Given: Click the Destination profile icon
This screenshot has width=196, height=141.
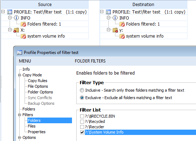Looking at the screenshot, I should pyautogui.click(x=108, y=12).
